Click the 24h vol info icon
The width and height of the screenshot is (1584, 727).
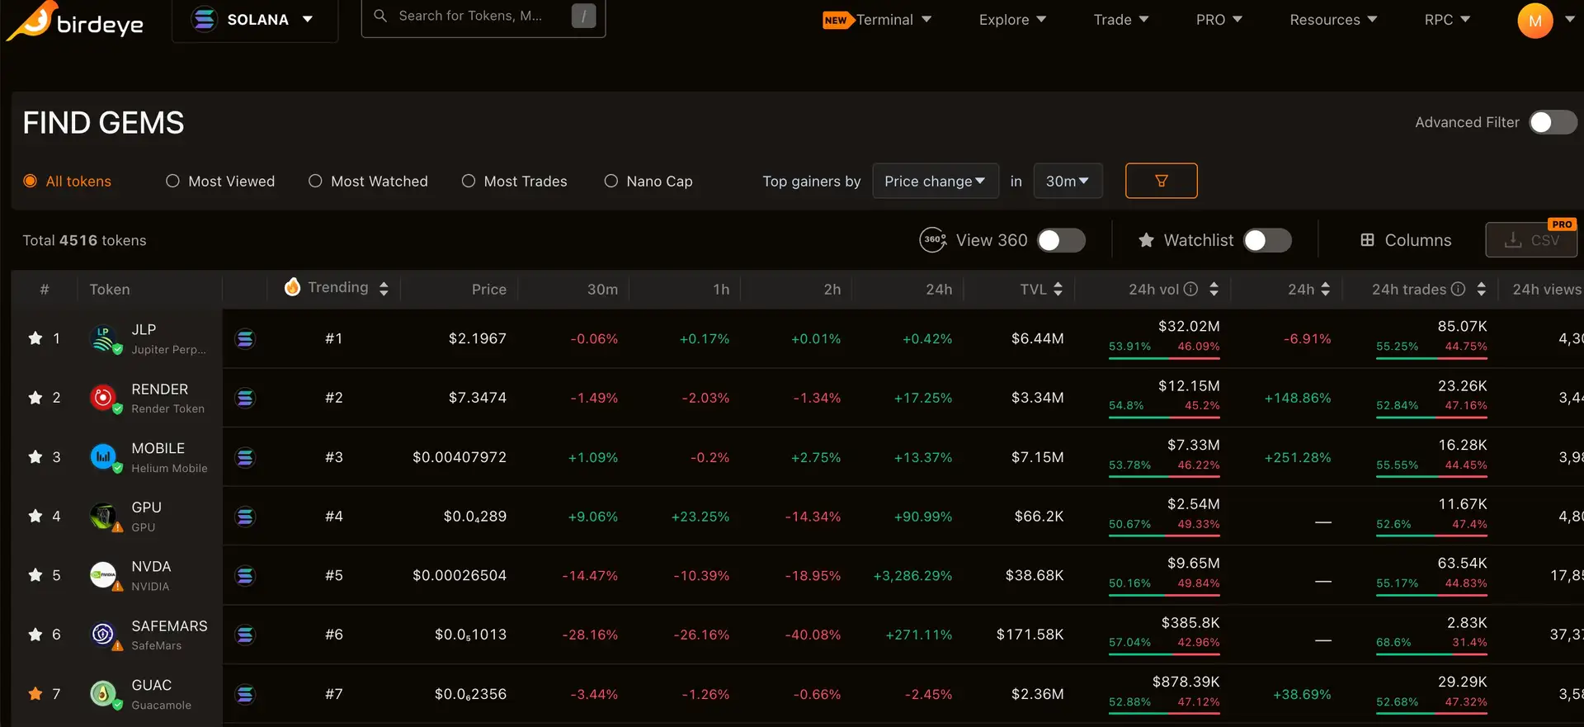(x=1190, y=289)
